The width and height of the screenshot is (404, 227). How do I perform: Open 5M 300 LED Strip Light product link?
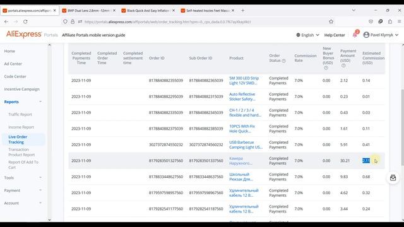pyautogui.click(x=244, y=80)
